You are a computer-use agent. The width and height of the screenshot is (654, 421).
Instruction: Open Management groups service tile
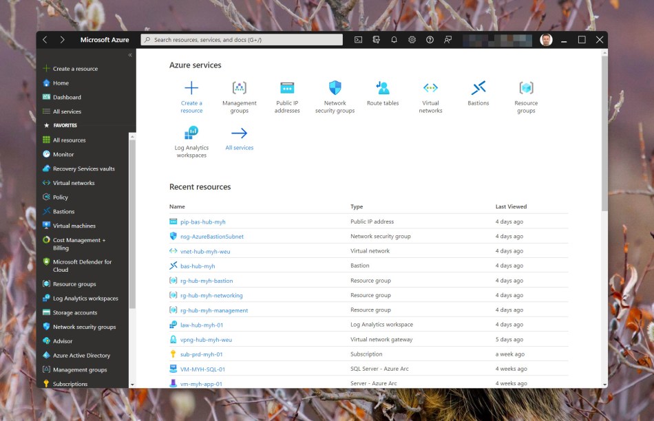[240, 97]
